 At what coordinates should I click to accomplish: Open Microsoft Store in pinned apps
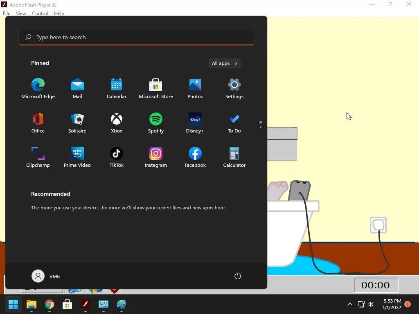click(156, 89)
